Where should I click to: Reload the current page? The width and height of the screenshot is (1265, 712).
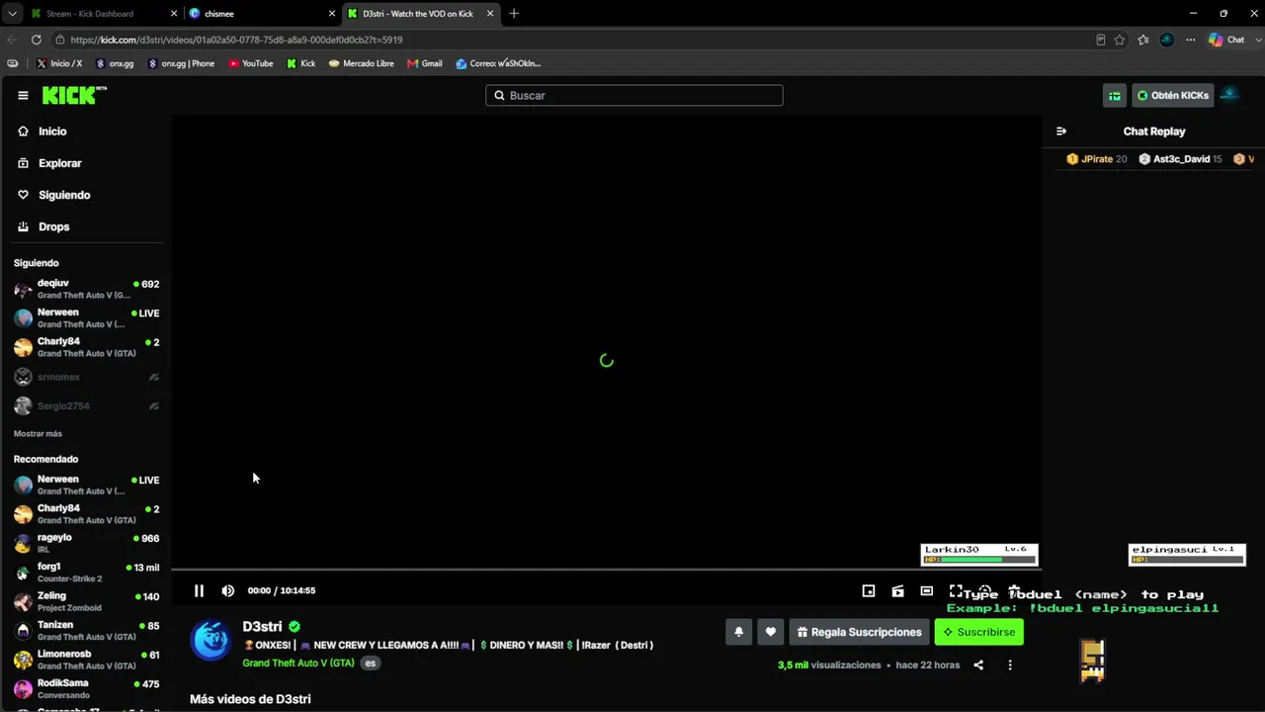pos(37,40)
